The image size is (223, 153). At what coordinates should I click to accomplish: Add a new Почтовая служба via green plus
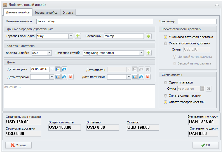[149, 53]
